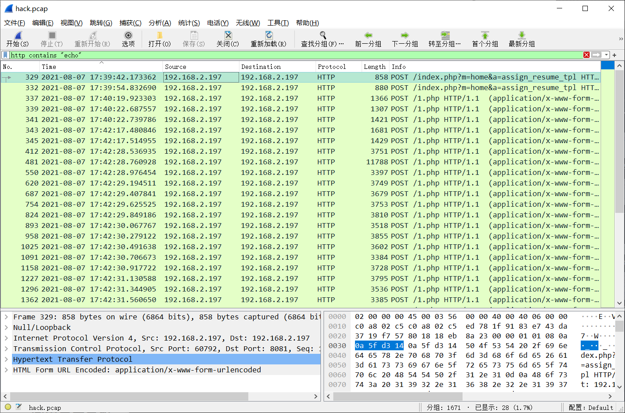Open the 帮助(H) menu

[308, 23]
